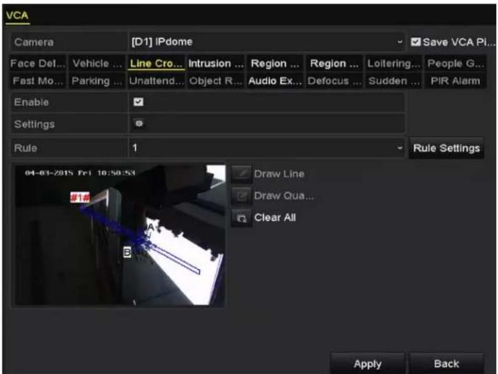Click the Rule Settings button
This screenshot has width=498, height=374.
pos(446,148)
